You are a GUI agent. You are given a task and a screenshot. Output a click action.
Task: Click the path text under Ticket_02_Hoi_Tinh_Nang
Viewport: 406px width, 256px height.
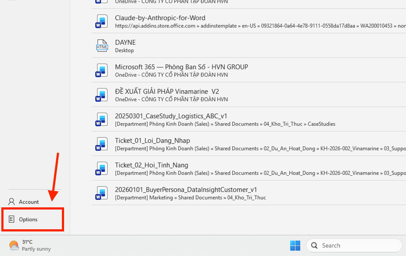tap(260, 173)
